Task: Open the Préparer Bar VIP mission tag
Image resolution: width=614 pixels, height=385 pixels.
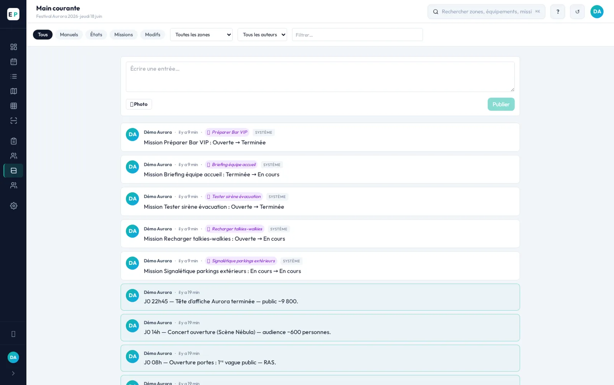Action: click(x=227, y=132)
